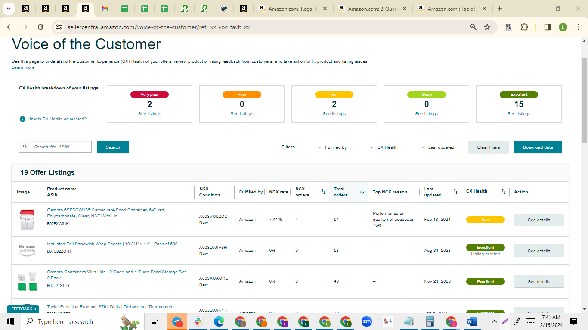
Task: Bookmark this page with the star icon
Action: pyautogui.click(x=487, y=27)
